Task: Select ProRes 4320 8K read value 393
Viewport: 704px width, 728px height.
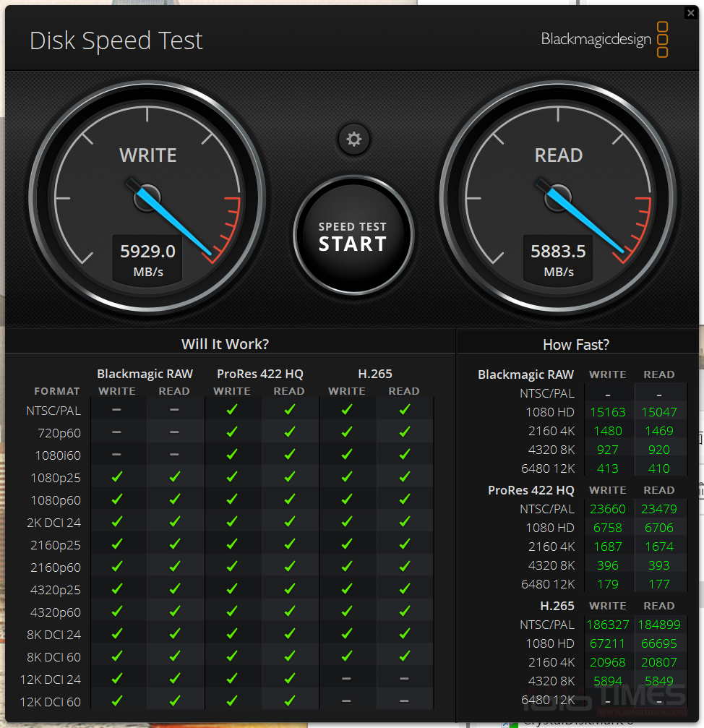Action: (659, 565)
